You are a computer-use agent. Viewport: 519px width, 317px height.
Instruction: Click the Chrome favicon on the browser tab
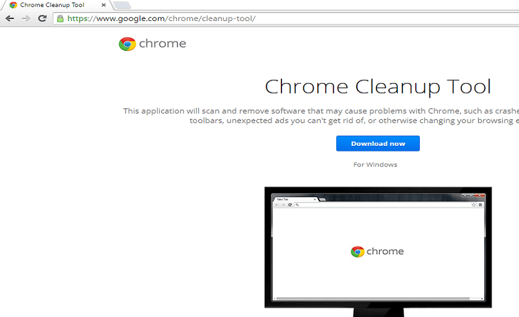point(13,5)
